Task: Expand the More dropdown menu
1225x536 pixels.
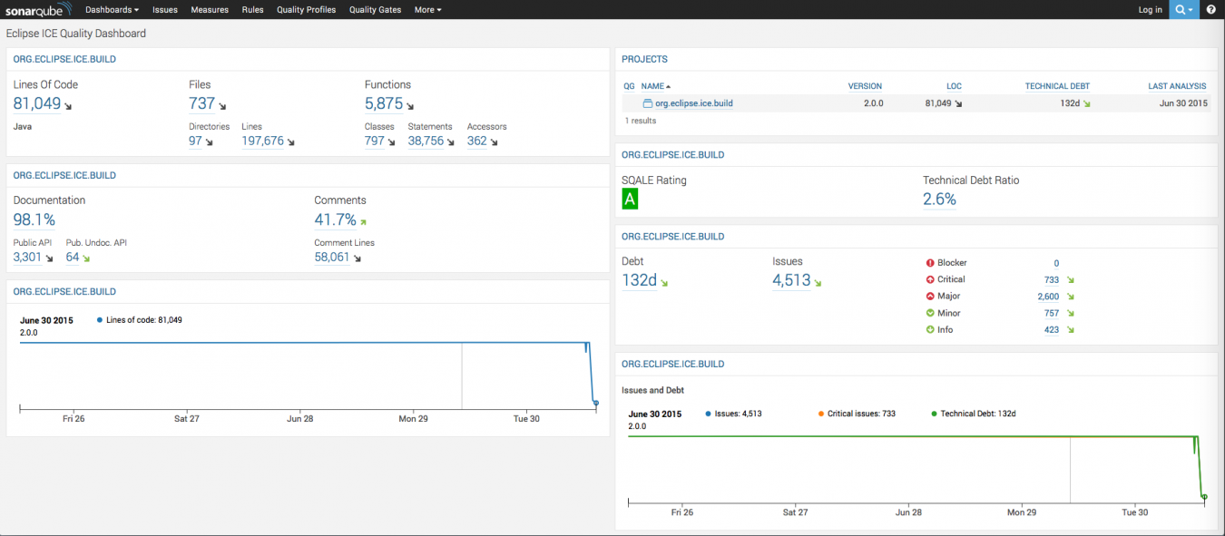Action: pos(427,10)
